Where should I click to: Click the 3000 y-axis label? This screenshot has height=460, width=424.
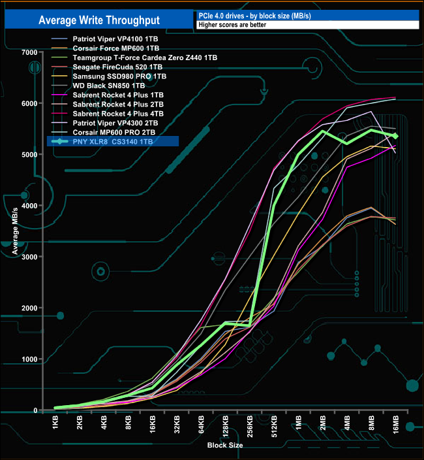pos(29,257)
